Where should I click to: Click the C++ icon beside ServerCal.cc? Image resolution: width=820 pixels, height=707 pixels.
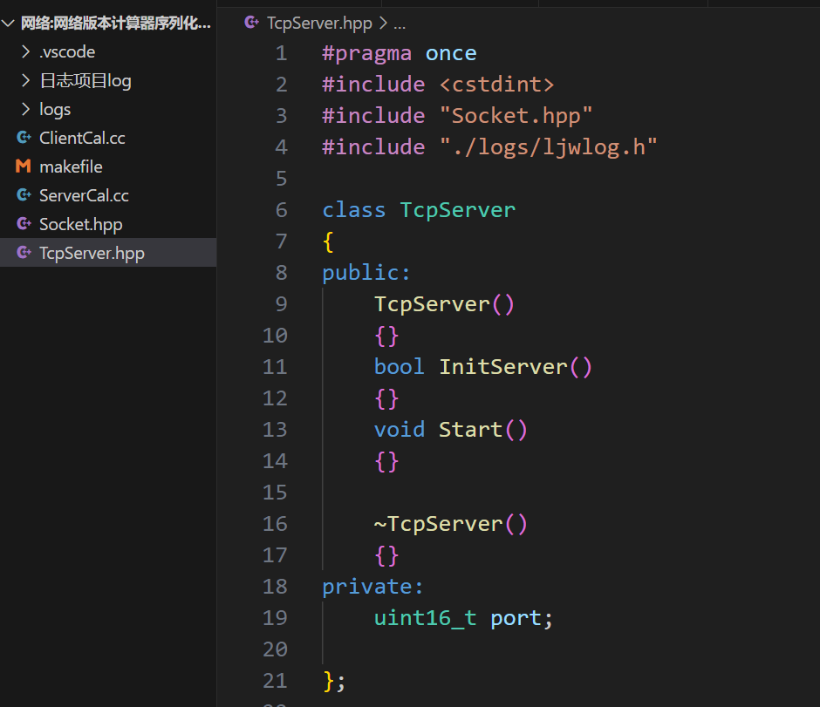24,195
